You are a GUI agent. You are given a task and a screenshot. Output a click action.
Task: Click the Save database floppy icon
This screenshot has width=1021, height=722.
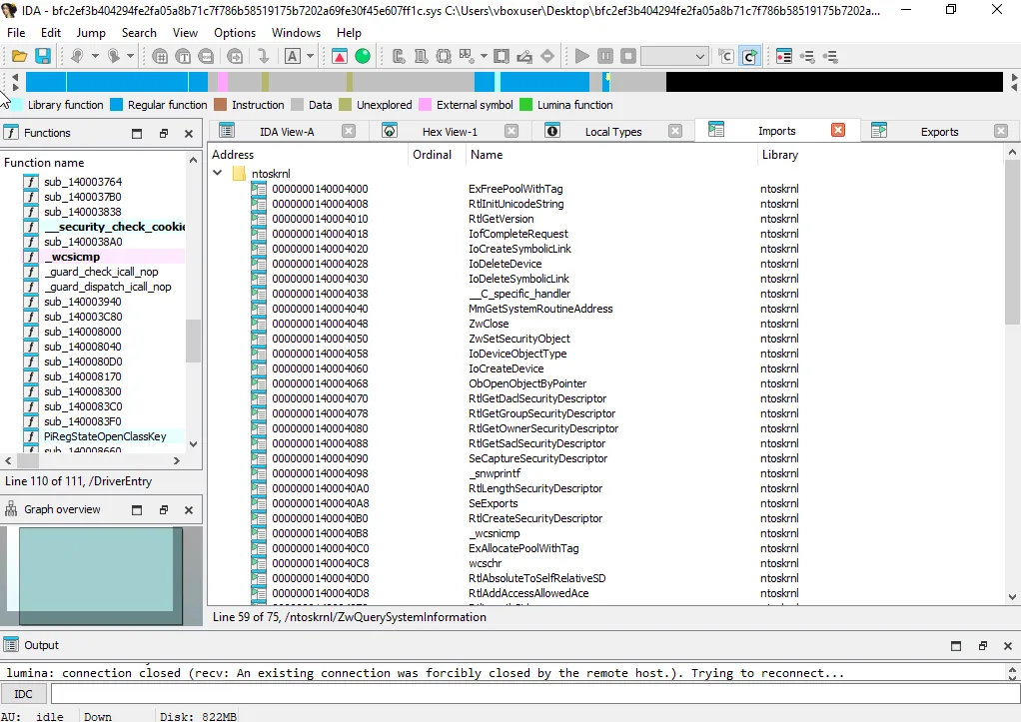(43, 57)
